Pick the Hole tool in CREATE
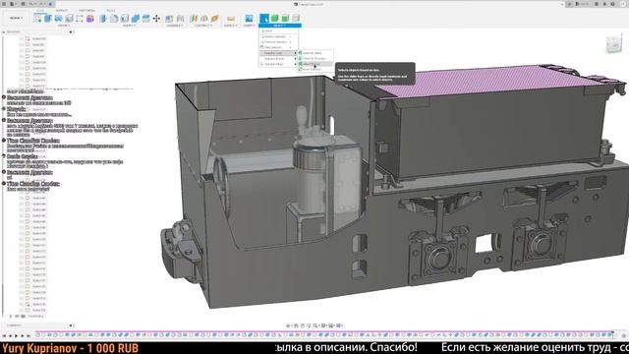The image size is (629, 354). (69, 19)
